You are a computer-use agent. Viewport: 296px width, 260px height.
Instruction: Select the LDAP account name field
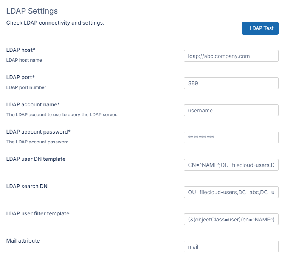coord(231,111)
